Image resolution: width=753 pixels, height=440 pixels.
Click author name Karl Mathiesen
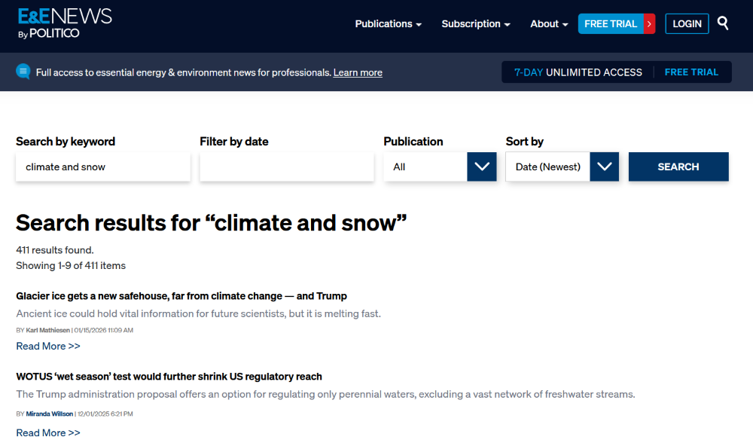[x=47, y=329]
